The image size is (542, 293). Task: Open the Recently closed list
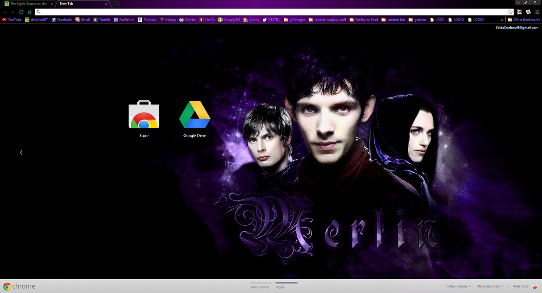click(x=489, y=286)
